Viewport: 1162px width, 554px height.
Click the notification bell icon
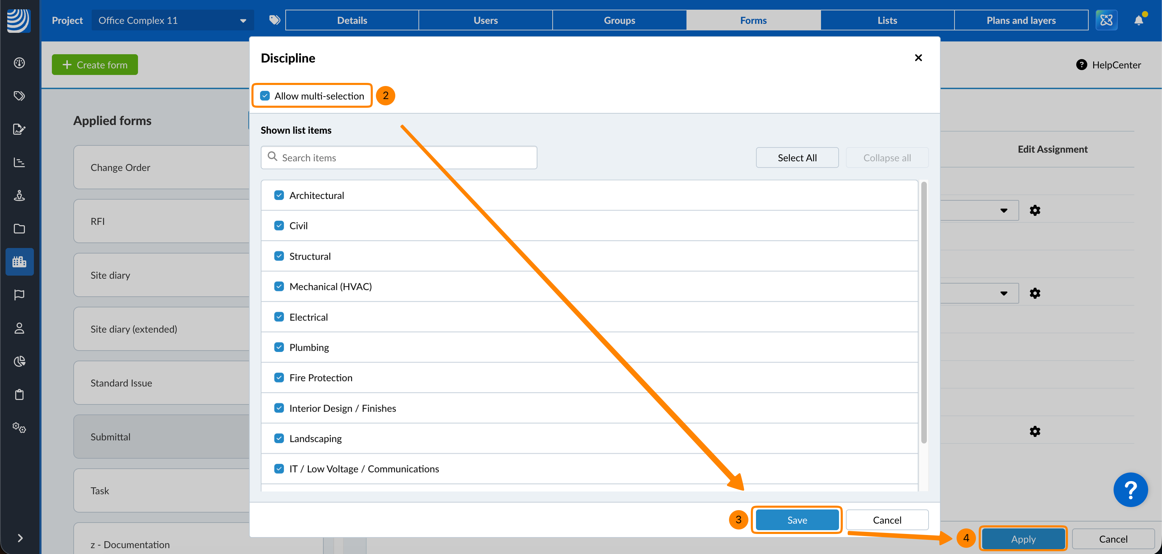[1138, 20]
